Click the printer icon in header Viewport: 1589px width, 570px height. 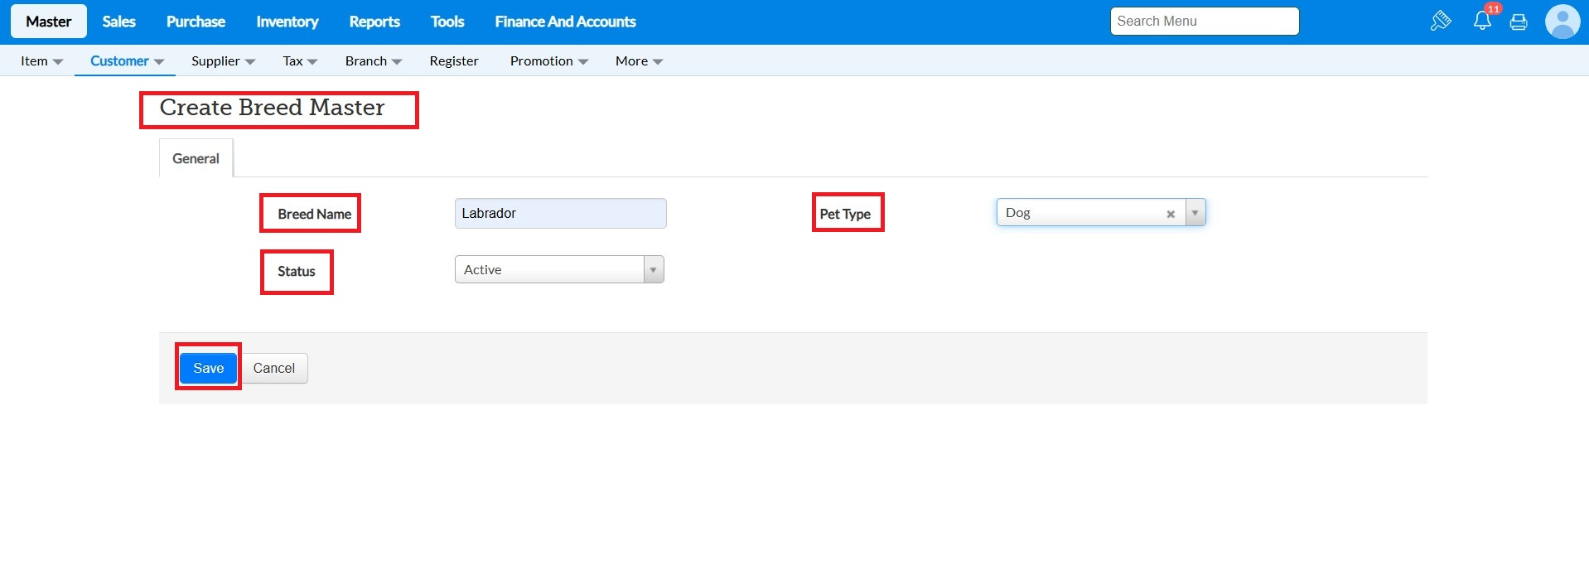click(1519, 22)
